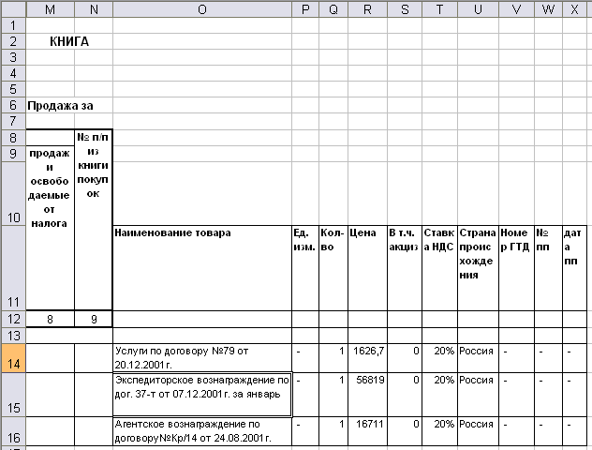Select row 13 header
The width and height of the screenshot is (592, 450).
pos(13,336)
